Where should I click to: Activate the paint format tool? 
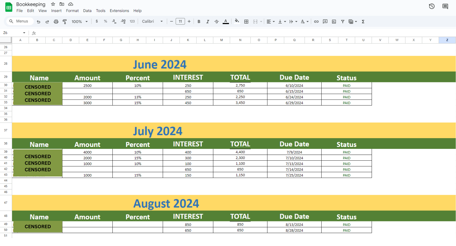pos(65,22)
